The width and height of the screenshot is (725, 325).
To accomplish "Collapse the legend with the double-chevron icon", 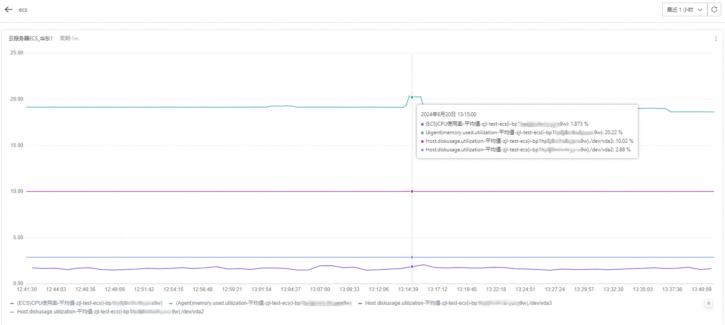I will (x=709, y=303).
